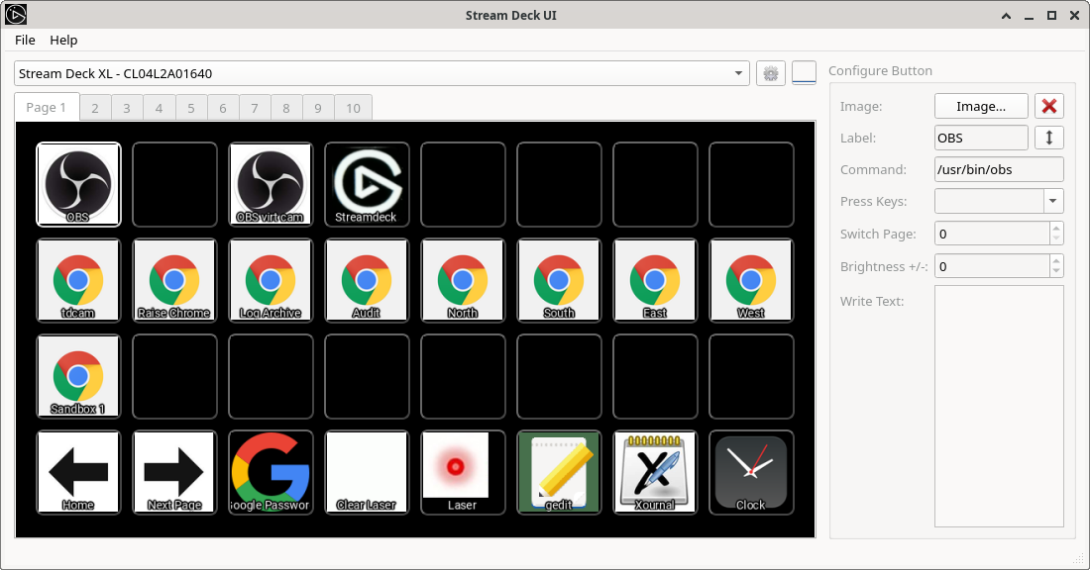Clear the button configuration with the red X
Screen dimensions: 1090x570
pyautogui.click(x=1049, y=106)
